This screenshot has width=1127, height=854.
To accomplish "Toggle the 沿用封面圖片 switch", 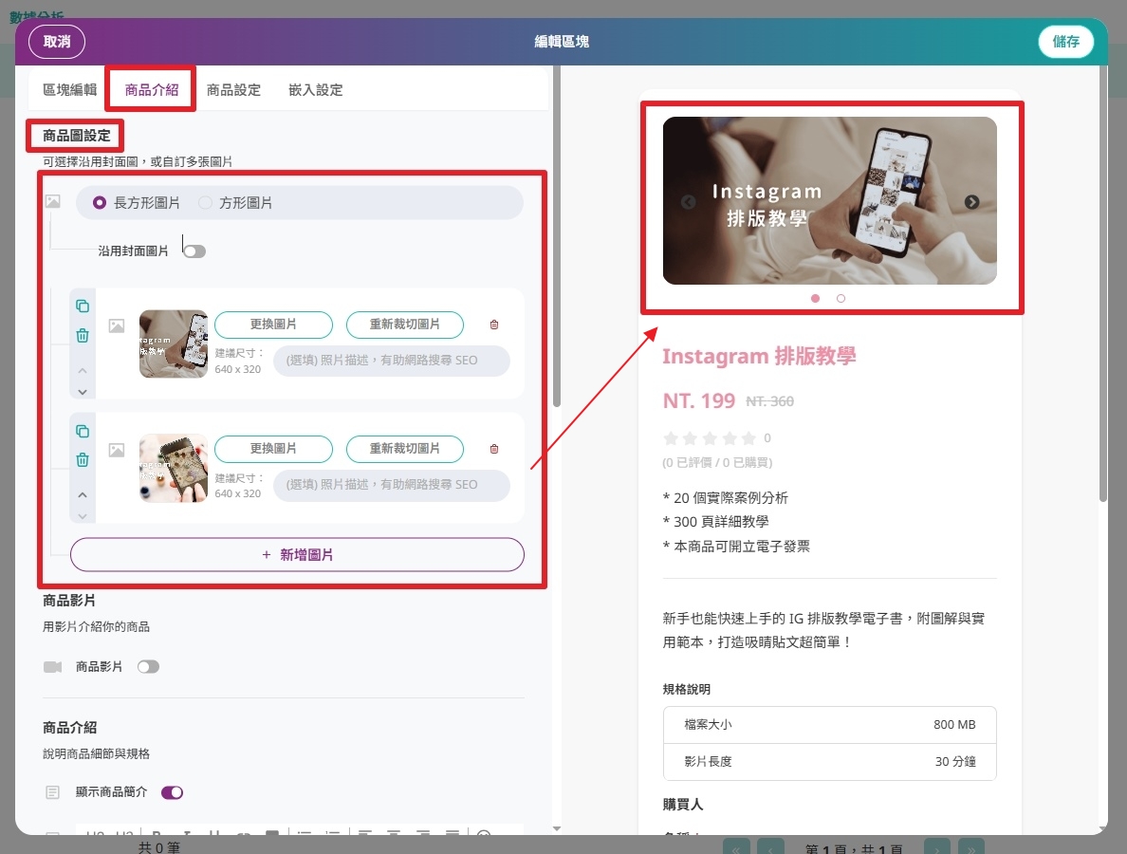I will [194, 251].
